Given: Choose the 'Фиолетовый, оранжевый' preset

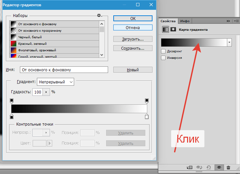Looking at the screenshot, I should (x=55, y=50).
